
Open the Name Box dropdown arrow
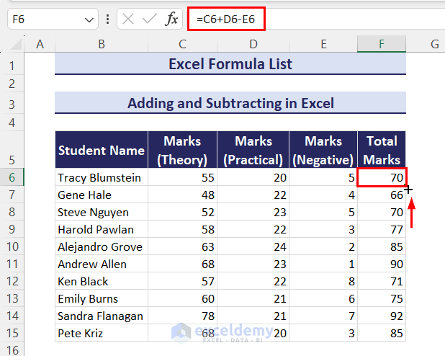89,19
